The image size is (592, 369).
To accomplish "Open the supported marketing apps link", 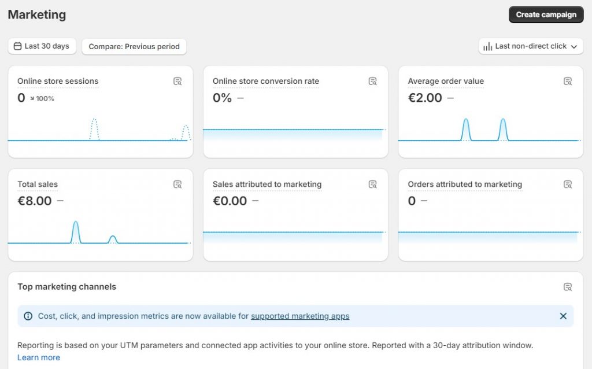I will pyautogui.click(x=300, y=316).
